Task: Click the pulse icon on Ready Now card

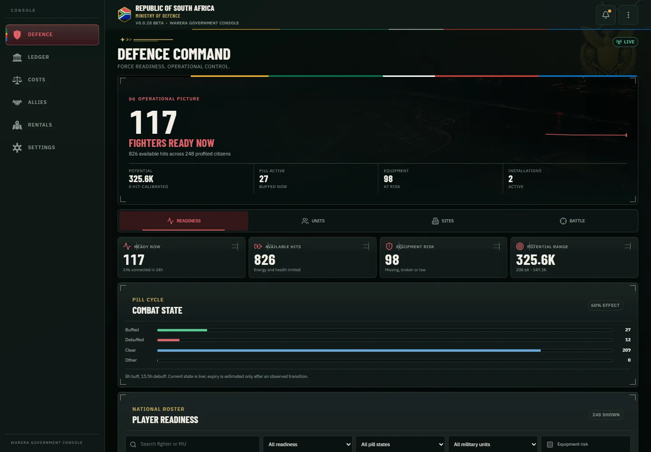Action: (127, 246)
